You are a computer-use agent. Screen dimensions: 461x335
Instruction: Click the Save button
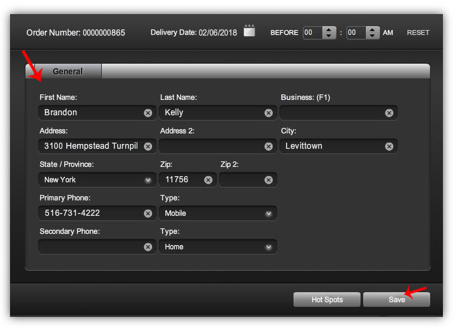click(397, 299)
